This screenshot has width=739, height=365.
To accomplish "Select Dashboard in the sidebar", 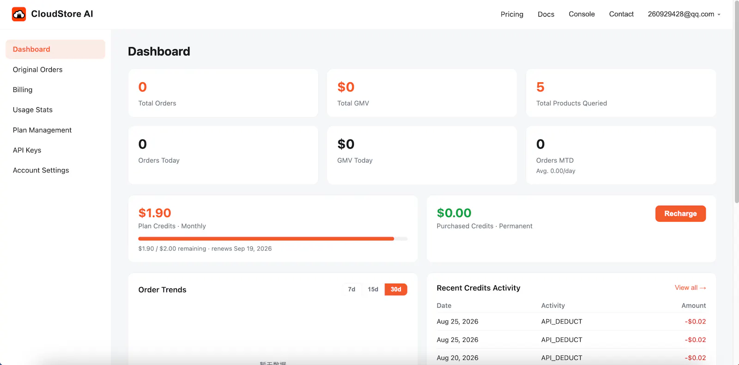I will pos(55,49).
